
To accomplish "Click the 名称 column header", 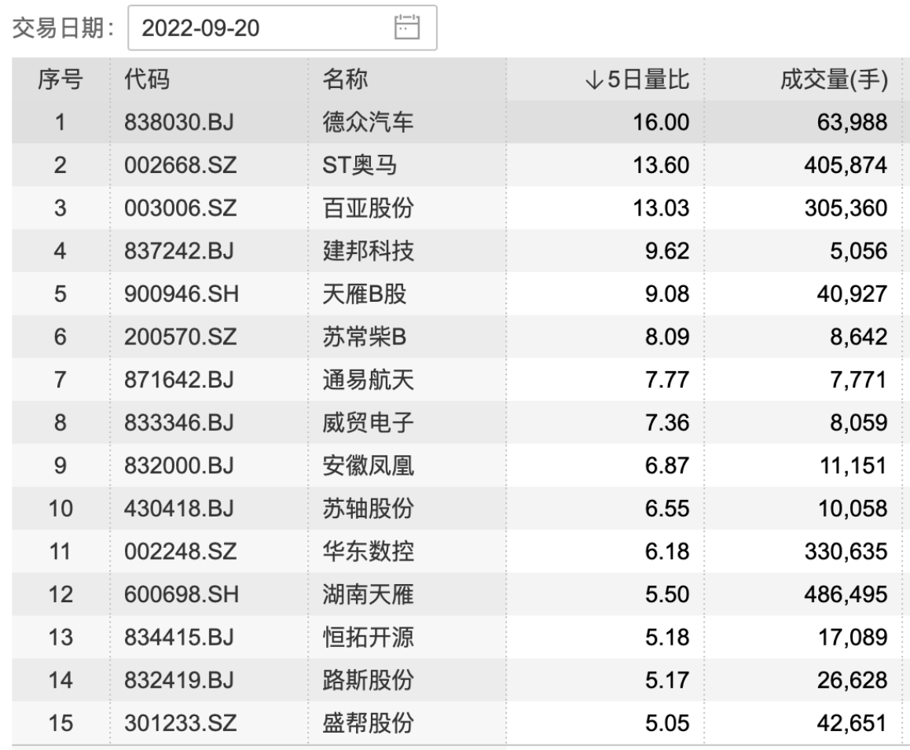I will 345,79.
